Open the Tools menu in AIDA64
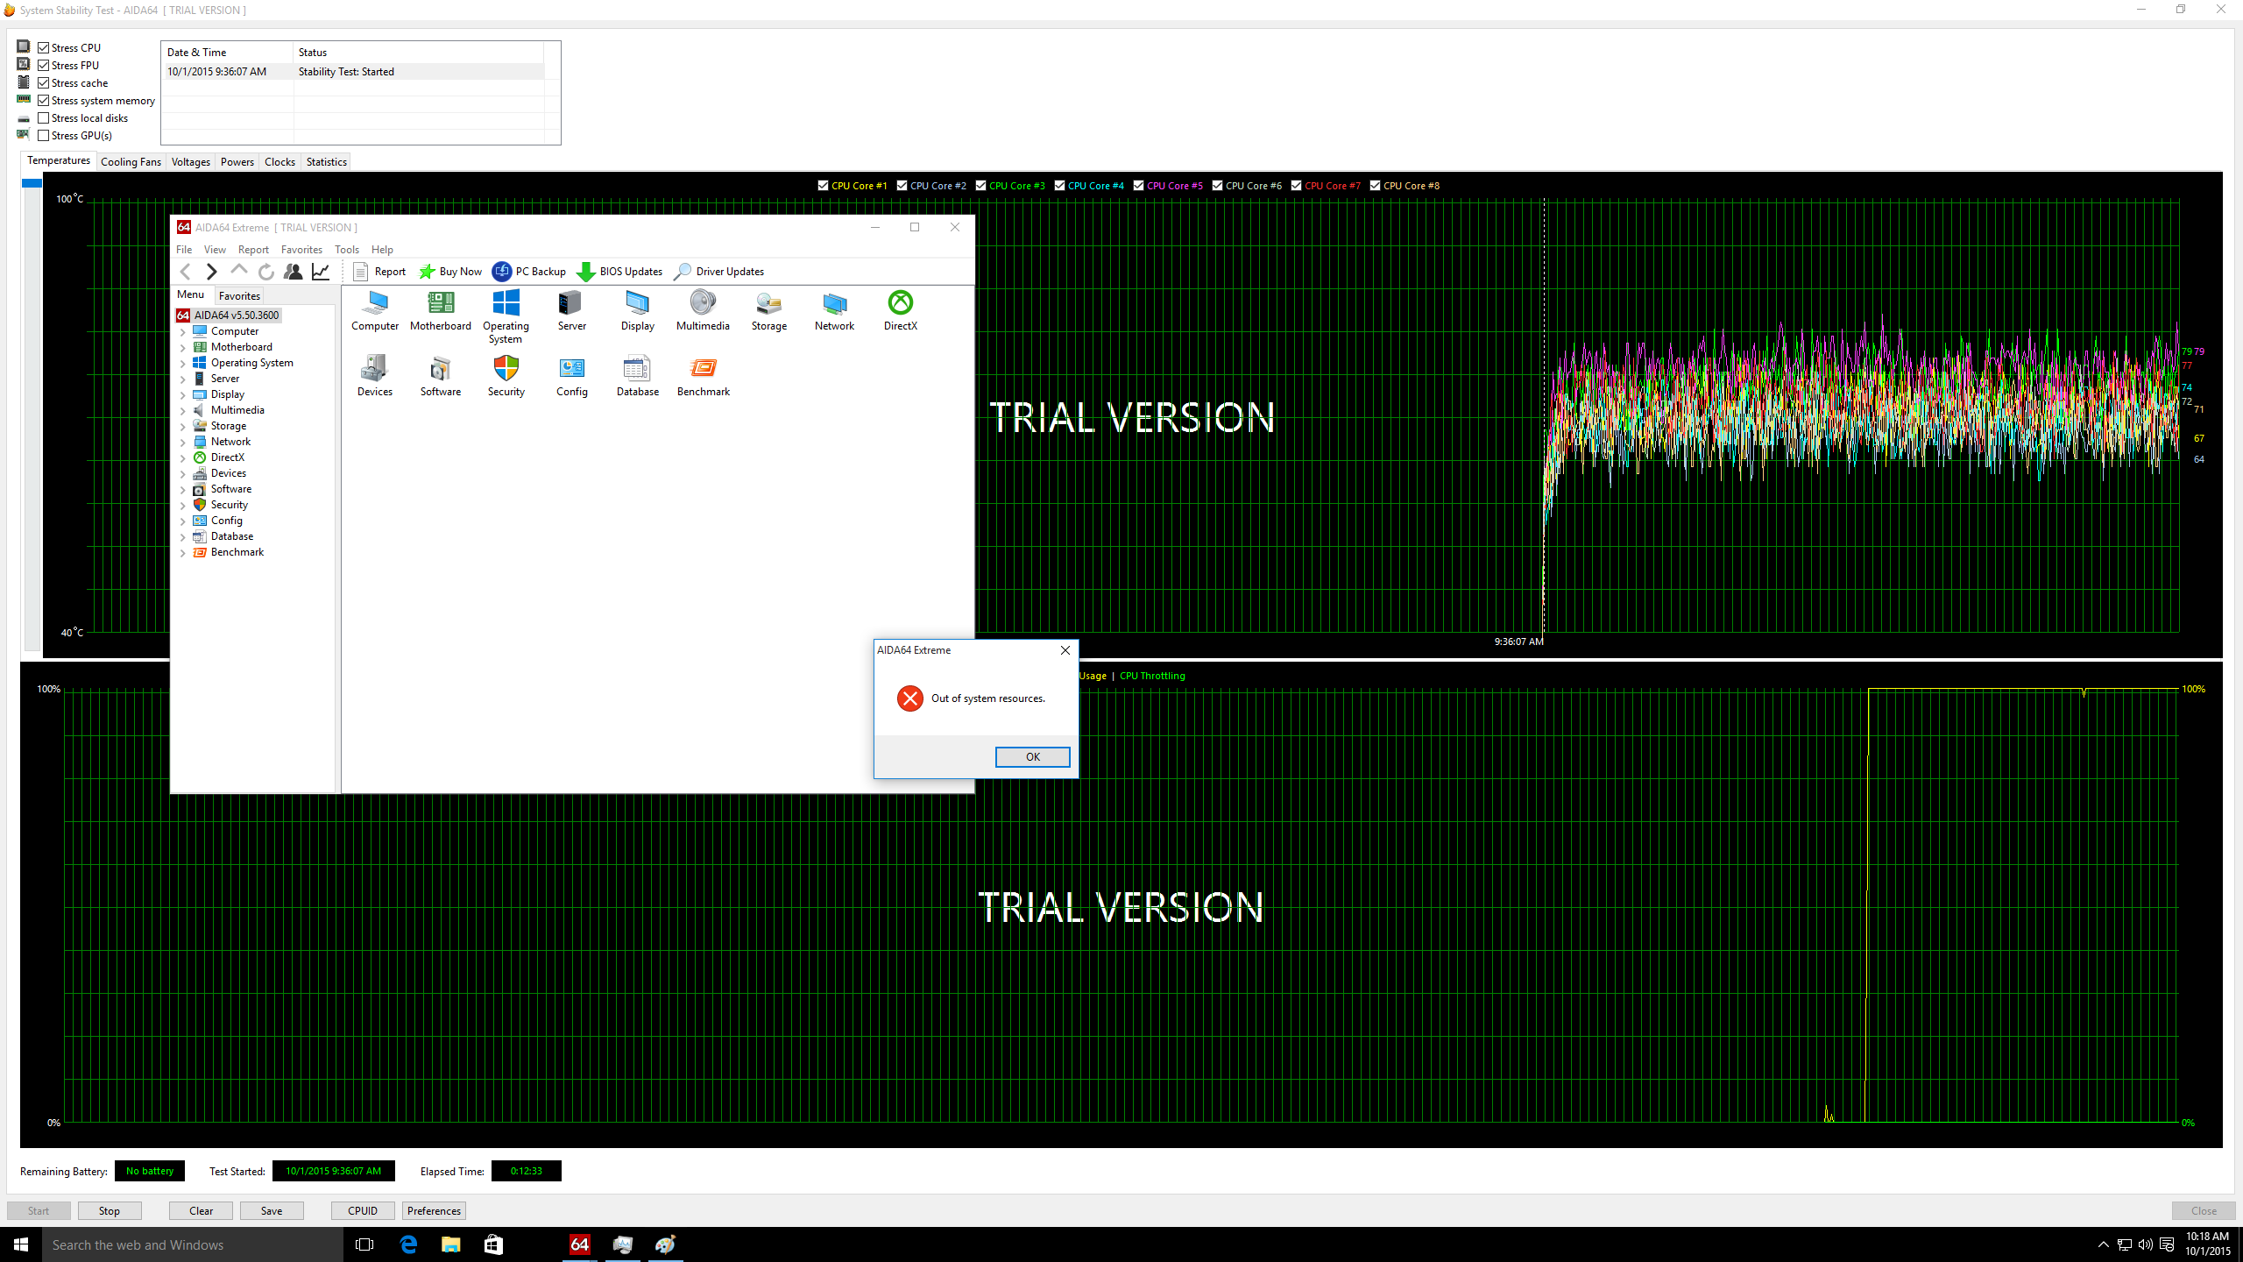 (347, 250)
